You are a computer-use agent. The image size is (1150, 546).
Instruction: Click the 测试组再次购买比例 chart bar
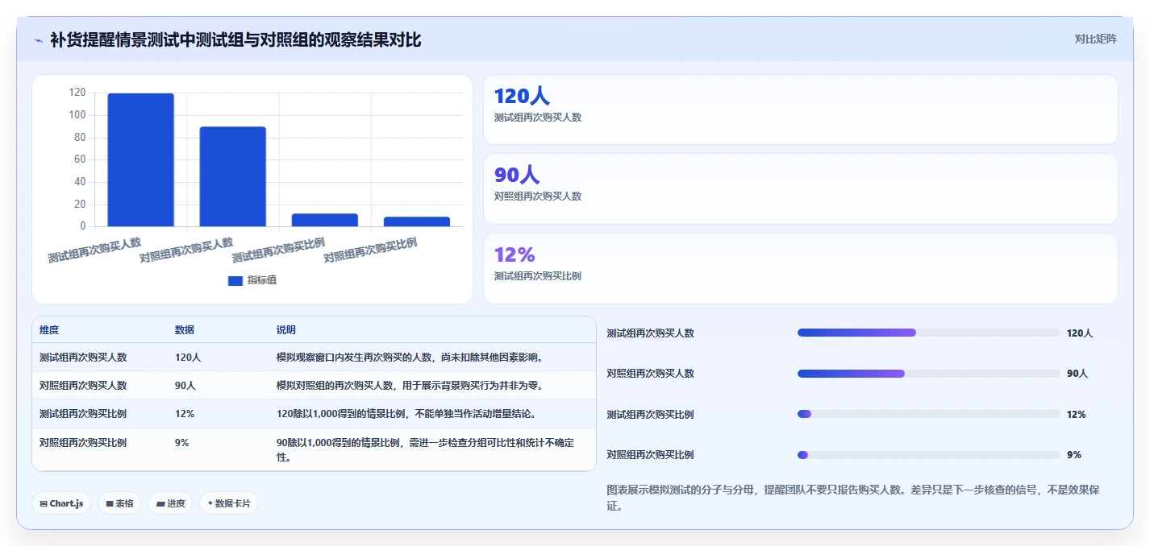coord(325,220)
